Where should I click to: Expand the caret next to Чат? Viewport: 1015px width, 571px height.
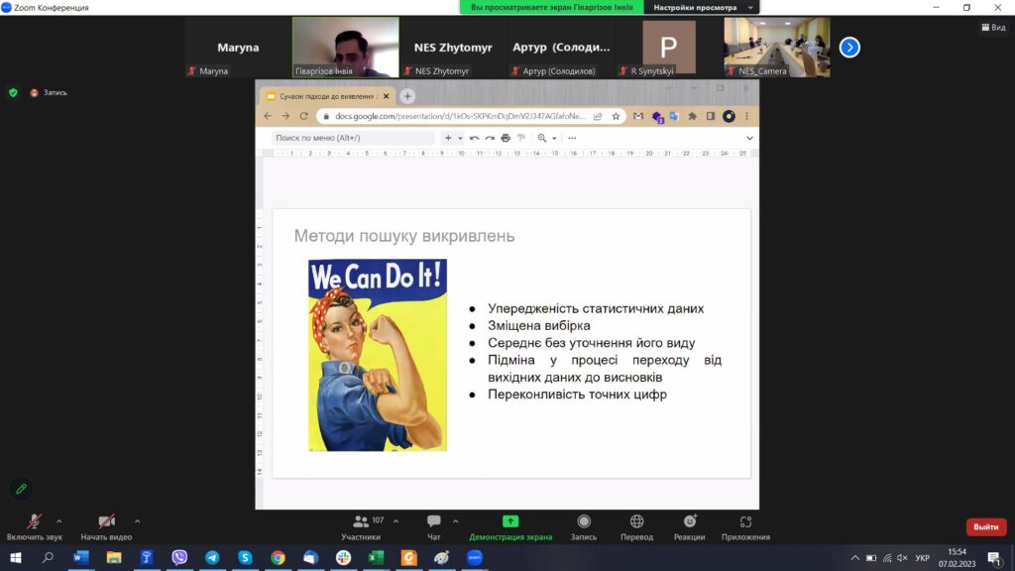[x=456, y=521]
